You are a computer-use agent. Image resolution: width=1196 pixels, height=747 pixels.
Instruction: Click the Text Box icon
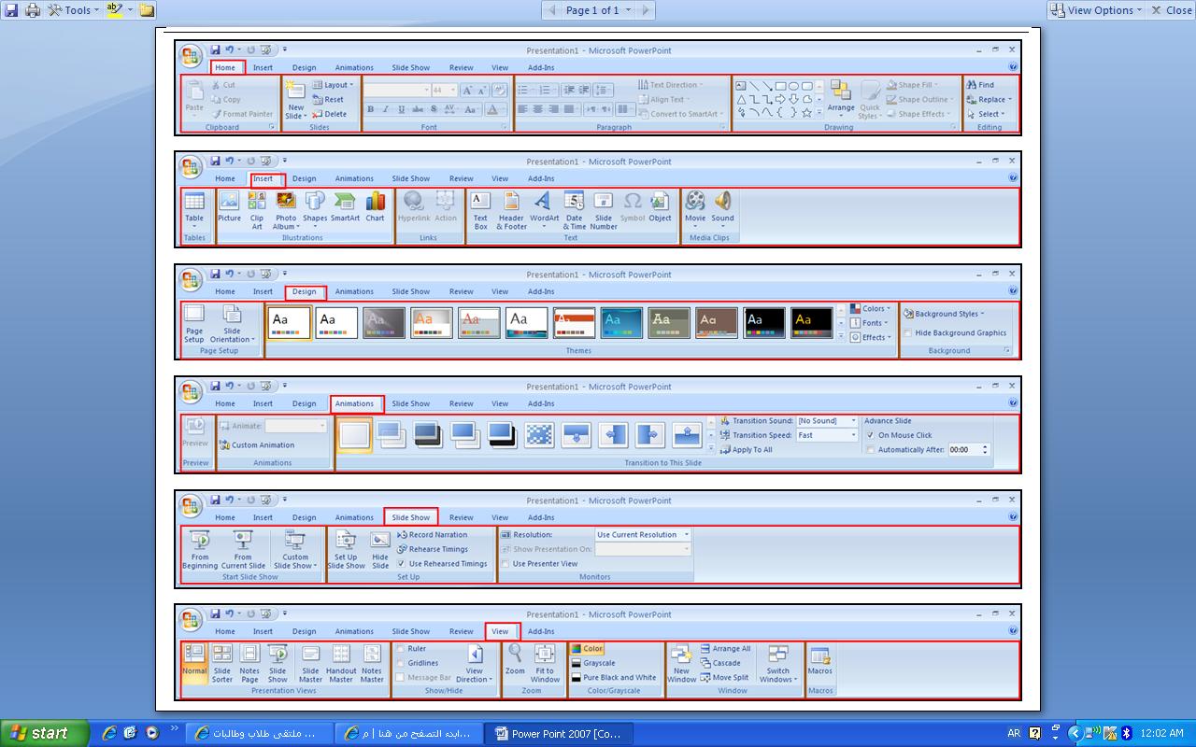[x=480, y=201]
